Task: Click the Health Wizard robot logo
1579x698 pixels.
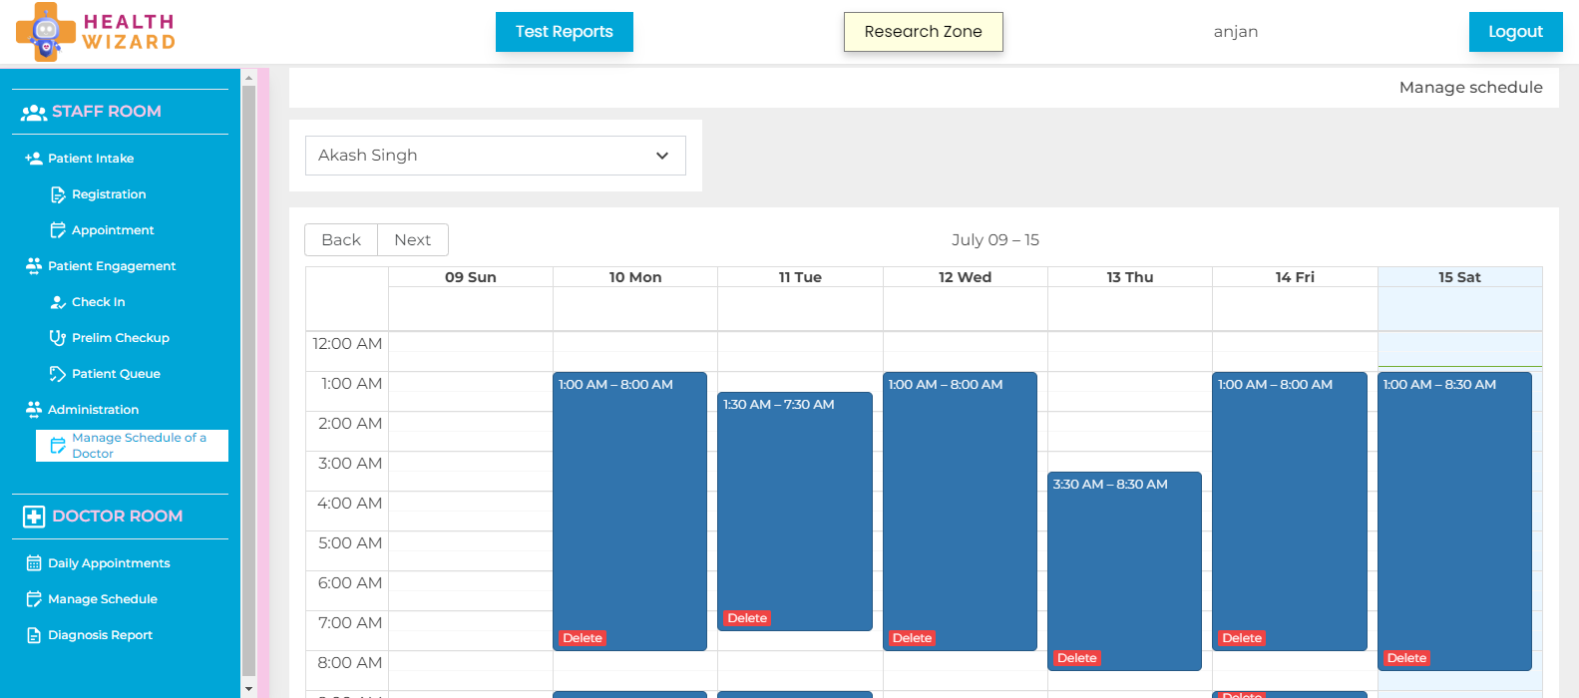Action: (46, 32)
